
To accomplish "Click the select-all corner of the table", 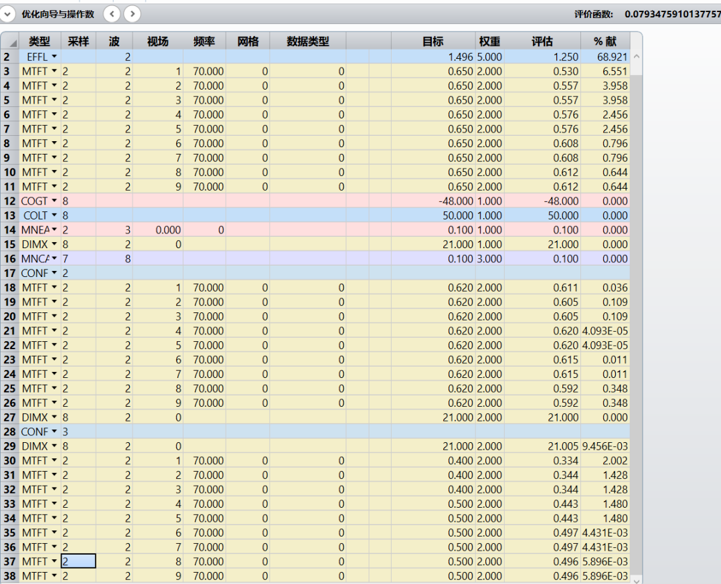I will [9, 41].
